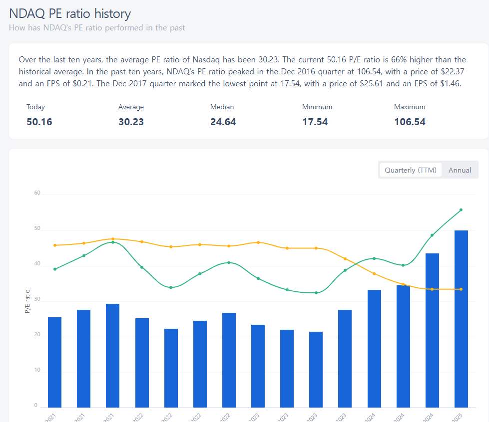Click the y-axis label 60
Image resolution: width=489 pixels, height=422 pixels.
click(37, 193)
